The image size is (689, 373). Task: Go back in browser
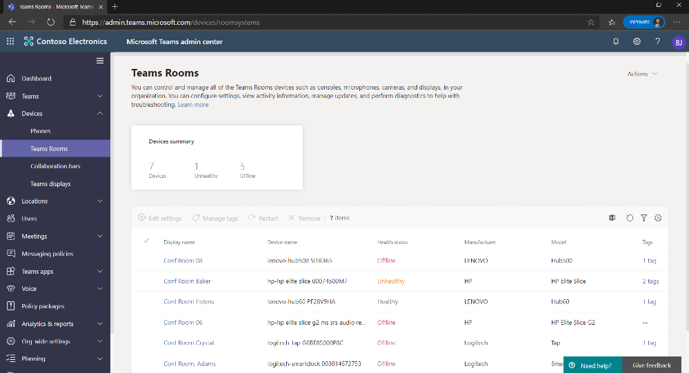pos(12,22)
